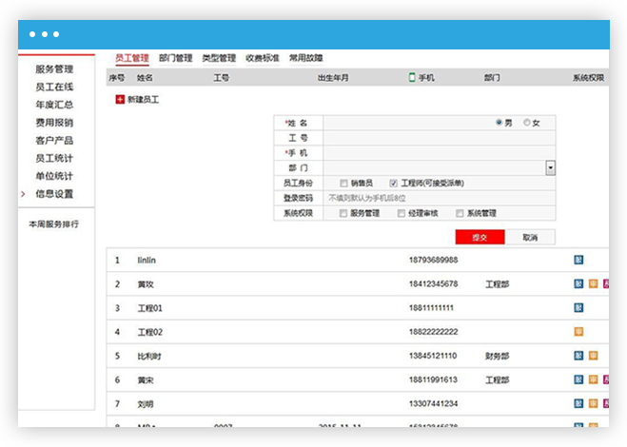Open the 收费标准 tab
The height and width of the screenshot is (447, 627).
click(x=262, y=58)
